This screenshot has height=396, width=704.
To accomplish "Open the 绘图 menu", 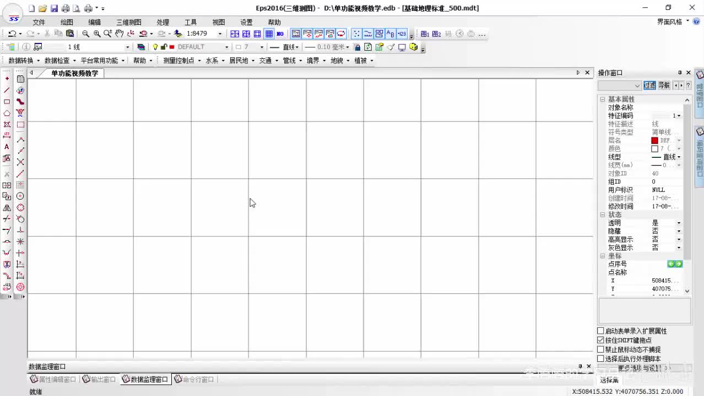I will point(67,23).
